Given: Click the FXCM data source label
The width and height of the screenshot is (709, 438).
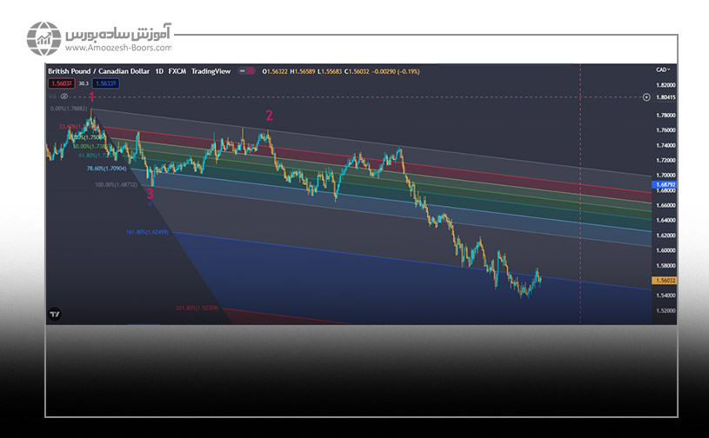Looking at the screenshot, I should (x=177, y=70).
